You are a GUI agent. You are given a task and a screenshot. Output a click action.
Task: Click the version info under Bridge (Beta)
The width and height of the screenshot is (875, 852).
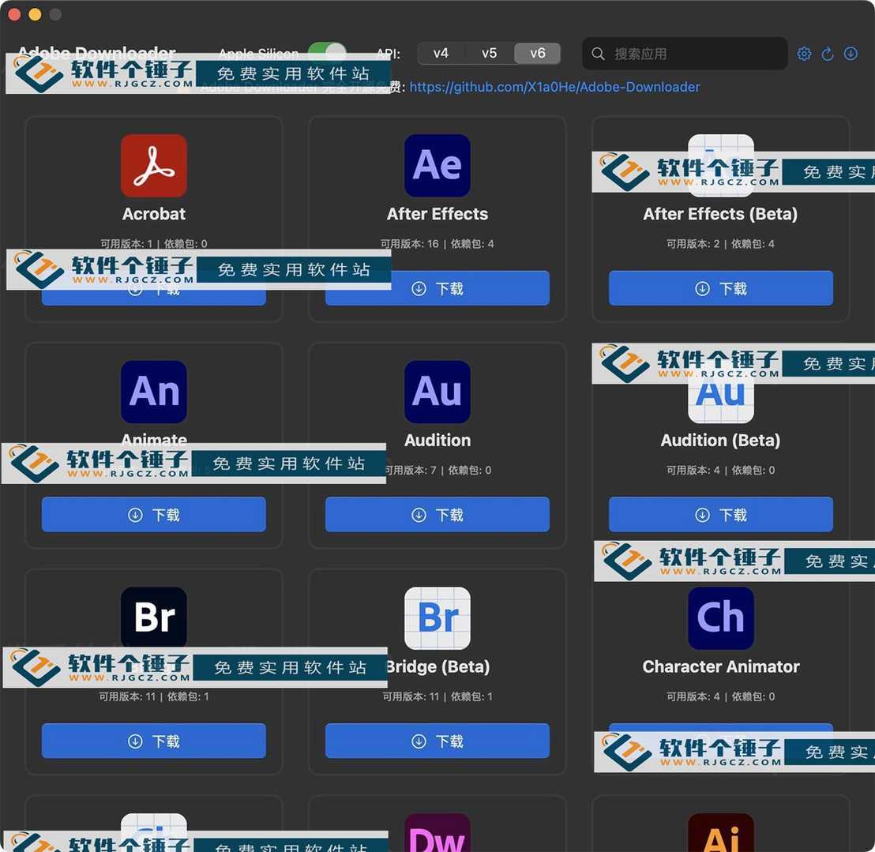[x=437, y=696]
